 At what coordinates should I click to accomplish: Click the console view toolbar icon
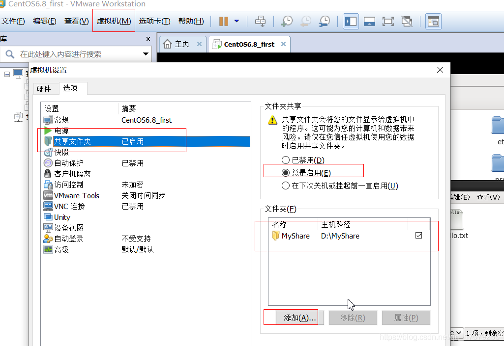pos(433,22)
